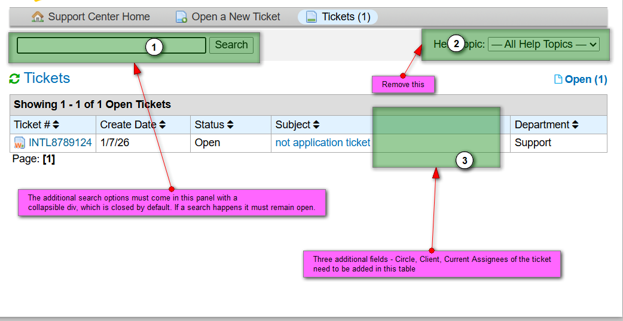Viewport: 623px width, 321px height.
Task: Click the Department column sort arrows
Action: click(575, 125)
